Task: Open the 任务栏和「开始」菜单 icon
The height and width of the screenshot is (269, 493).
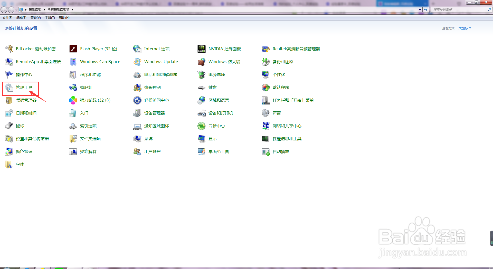Action: pyautogui.click(x=266, y=100)
